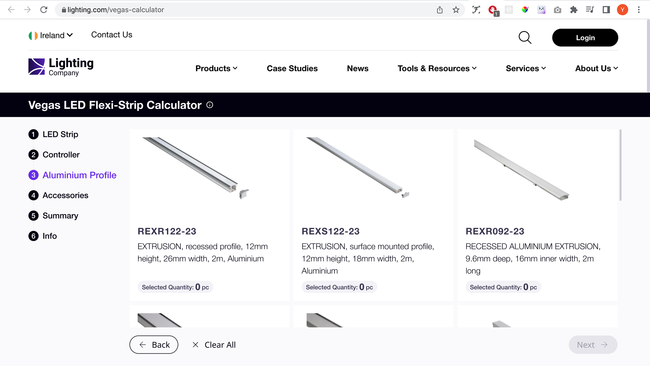650x366 pixels.
Task: Select step 1 LED Strip
Action: point(60,135)
